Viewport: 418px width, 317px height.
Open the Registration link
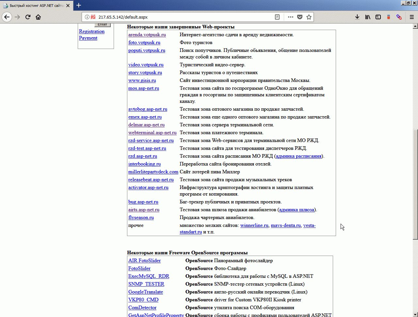click(92, 31)
